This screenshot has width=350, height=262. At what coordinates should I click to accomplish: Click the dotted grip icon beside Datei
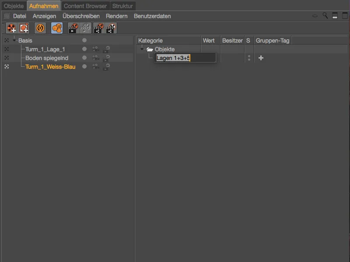(7, 16)
